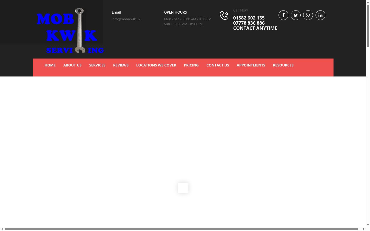
Task: Click phone number 01582 602 135
Action: 249,18
